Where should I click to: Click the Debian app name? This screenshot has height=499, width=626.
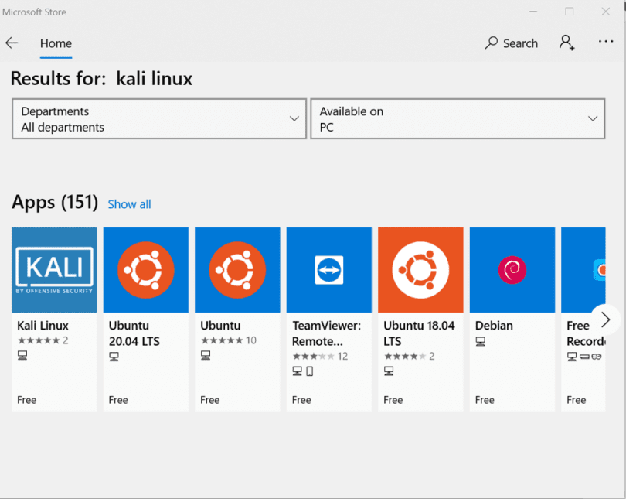click(x=494, y=326)
